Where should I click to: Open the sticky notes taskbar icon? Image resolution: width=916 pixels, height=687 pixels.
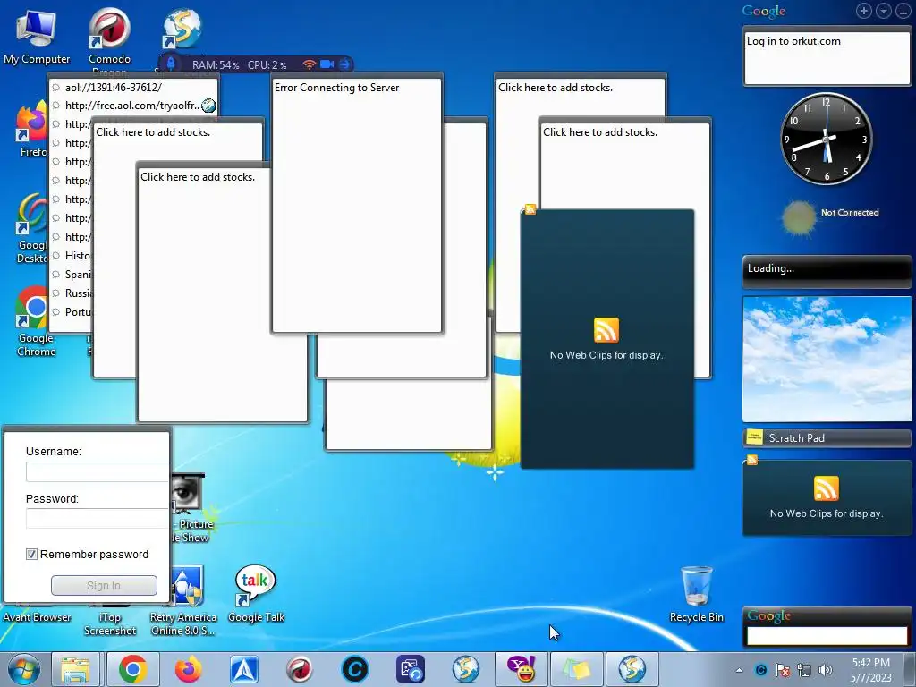[576, 669]
